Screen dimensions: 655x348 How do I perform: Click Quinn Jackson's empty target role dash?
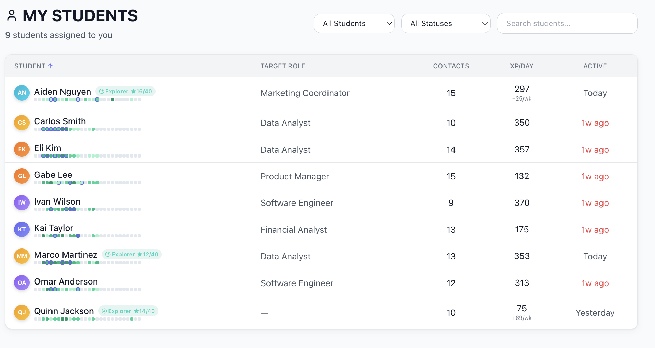point(264,313)
